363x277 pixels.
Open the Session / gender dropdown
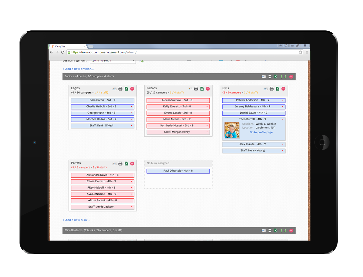pos(113,61)
